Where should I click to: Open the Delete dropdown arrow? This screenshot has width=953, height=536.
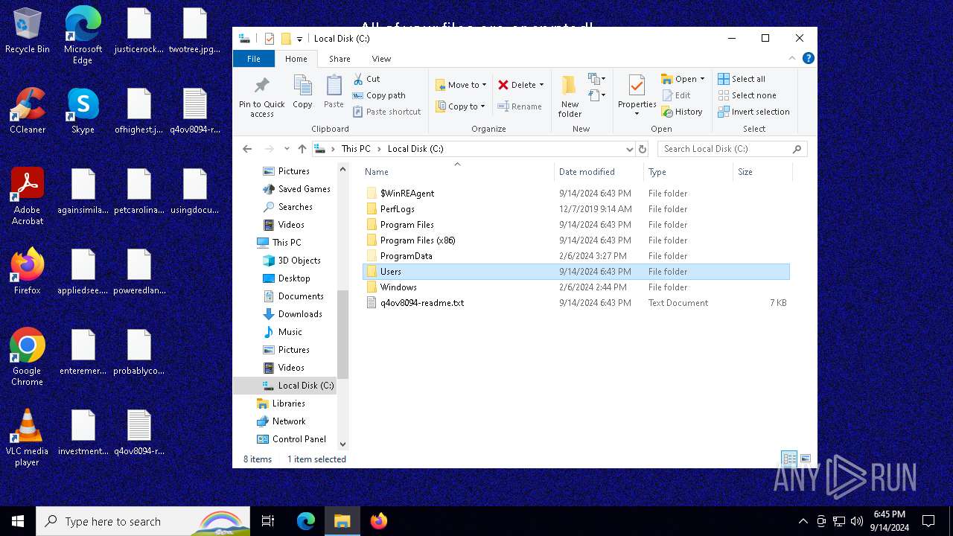(x=541, y=85)
